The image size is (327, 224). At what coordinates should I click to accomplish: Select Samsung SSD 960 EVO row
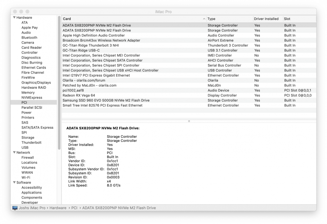189,101
